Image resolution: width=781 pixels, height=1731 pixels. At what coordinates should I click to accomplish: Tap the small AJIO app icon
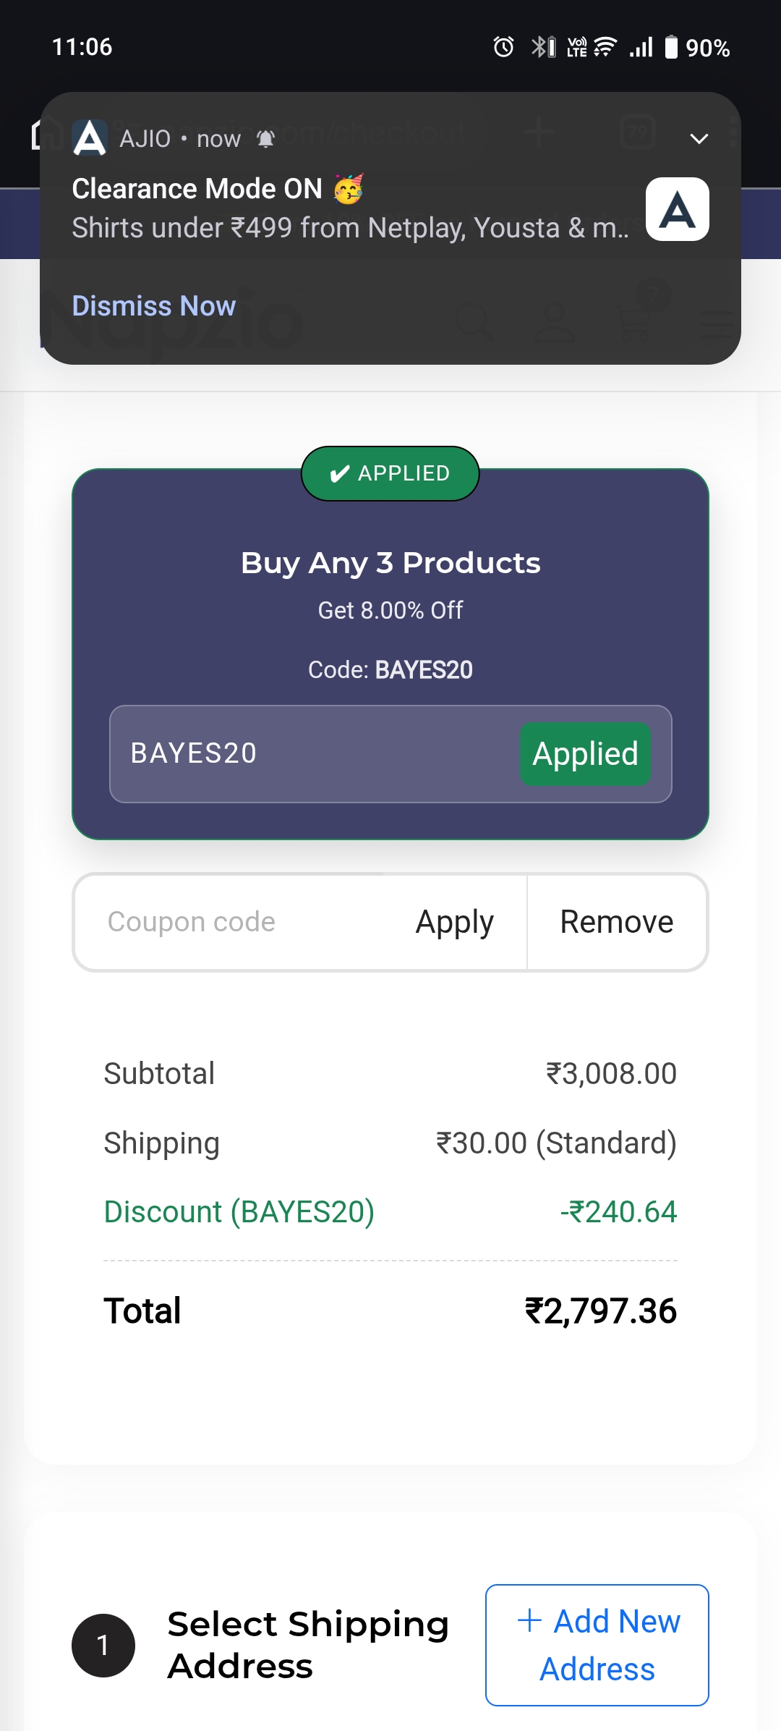click(90, 137)
